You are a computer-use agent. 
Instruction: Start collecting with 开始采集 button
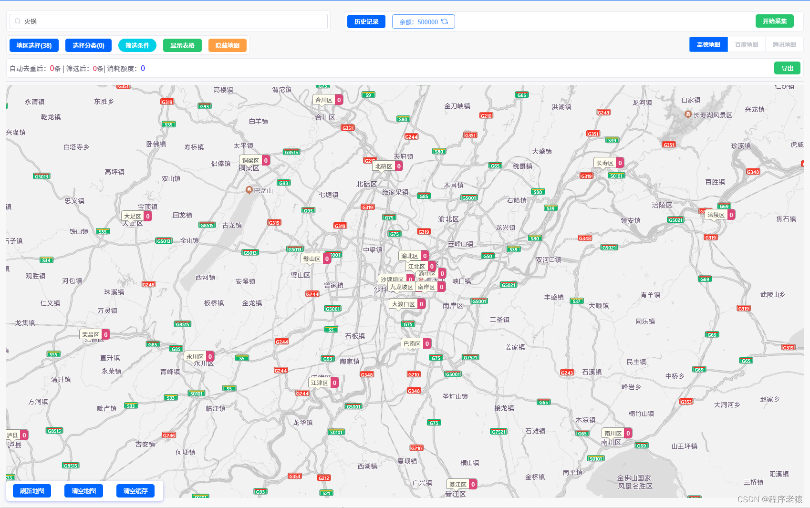point(775,21)
